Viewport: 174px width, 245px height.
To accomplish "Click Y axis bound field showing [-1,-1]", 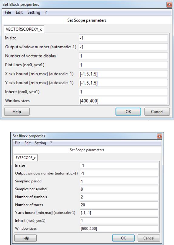I will coord(119,213).
